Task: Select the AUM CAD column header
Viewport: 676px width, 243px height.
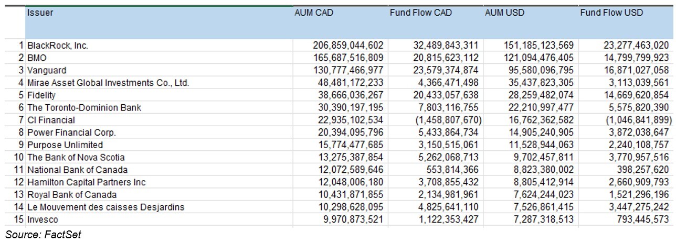Action: [x=340, y=23]
